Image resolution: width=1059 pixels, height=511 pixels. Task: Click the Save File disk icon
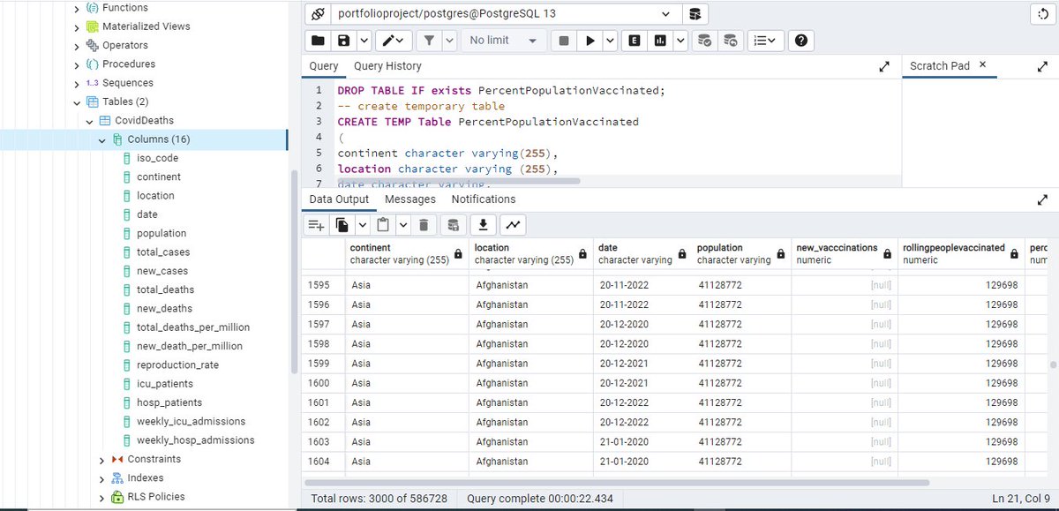coord(343,41)
